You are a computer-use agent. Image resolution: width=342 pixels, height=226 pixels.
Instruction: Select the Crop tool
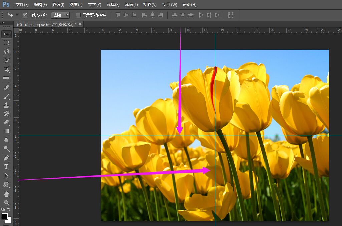(6, 69)
